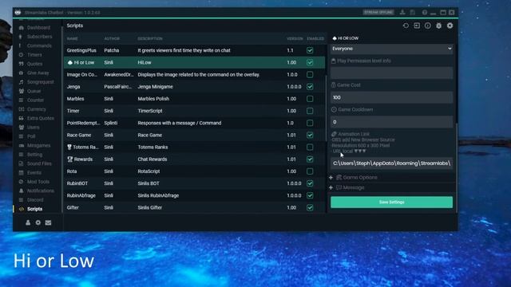Open Discord in sidebar
The height and width of the screenshot is (287, 511).
pos(35,200)
